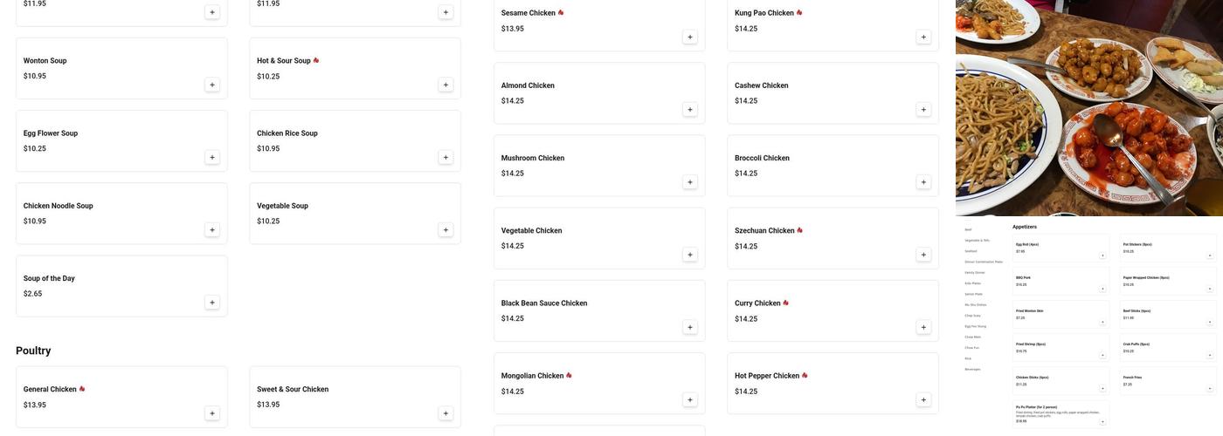Add Kung Pao Chicken with its plus button
Image resolution: width=1223 pixels, height=436 pixels.
[x=922, y=37]
